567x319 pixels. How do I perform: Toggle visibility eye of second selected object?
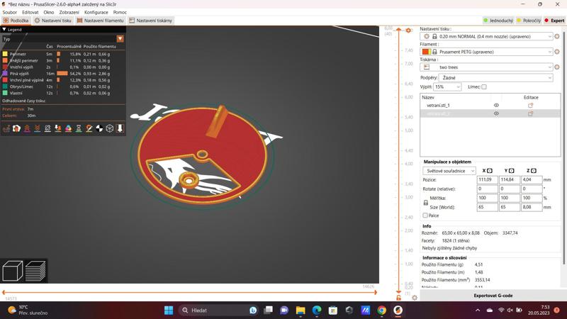(x=496, y=113)
